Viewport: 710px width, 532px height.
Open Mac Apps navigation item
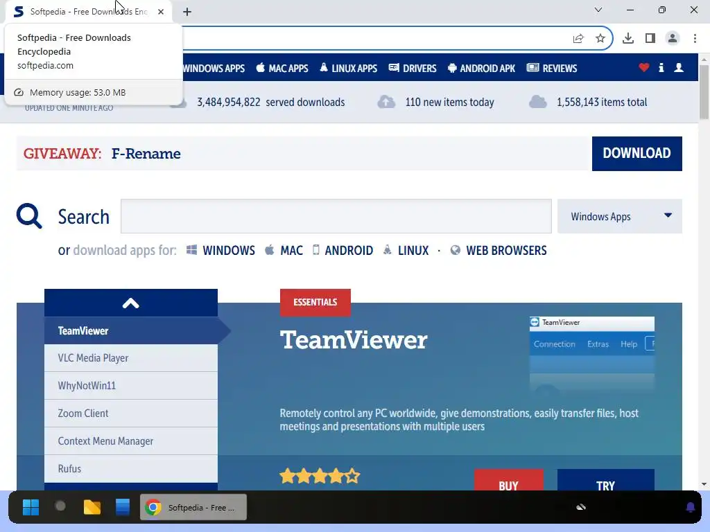282,69
